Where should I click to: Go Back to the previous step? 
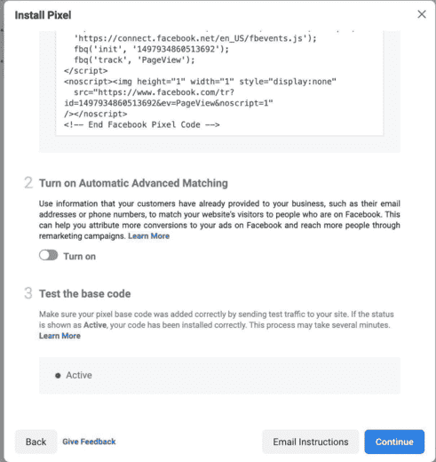pyautogui.click(x=36, y=442)
